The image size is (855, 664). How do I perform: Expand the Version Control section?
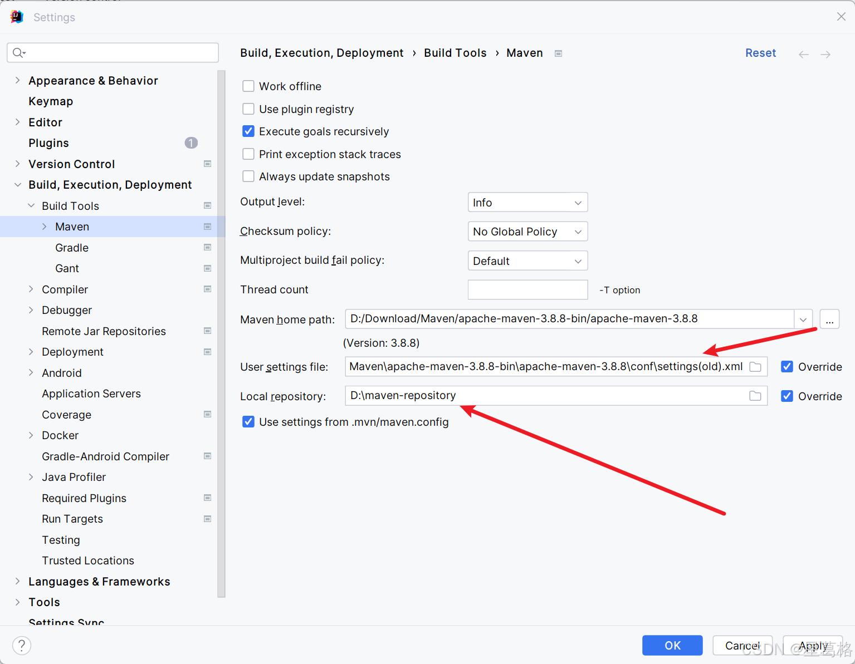17,164
